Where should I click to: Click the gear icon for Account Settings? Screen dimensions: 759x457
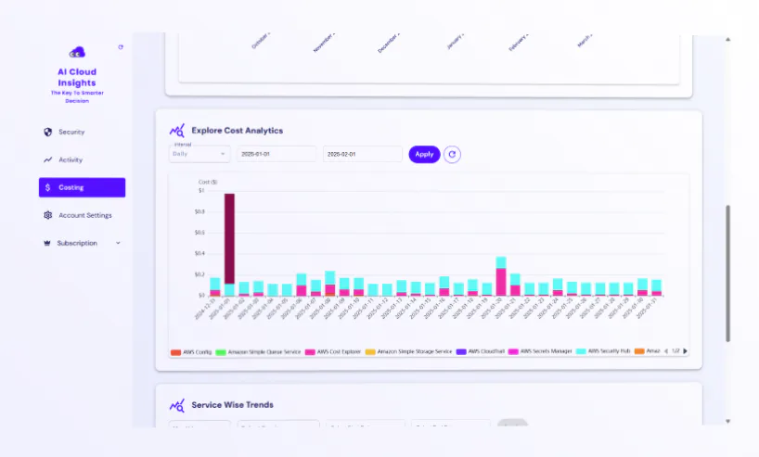tap(47, 215)
